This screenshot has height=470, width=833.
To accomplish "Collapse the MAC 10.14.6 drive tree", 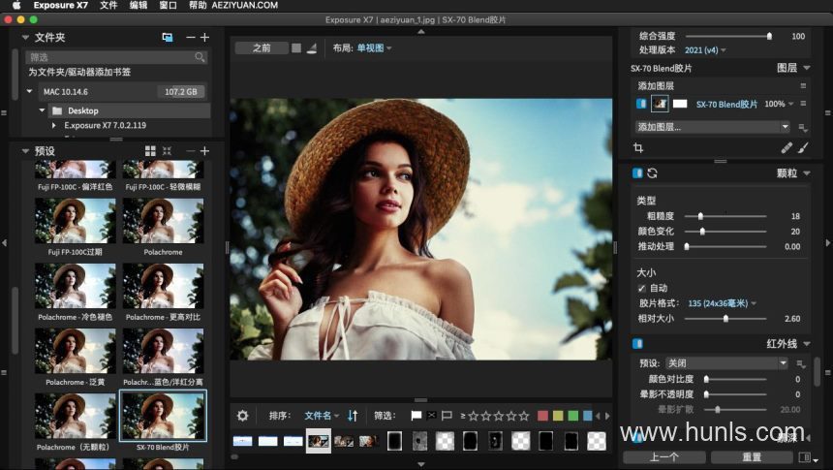I will coord(29,91).
